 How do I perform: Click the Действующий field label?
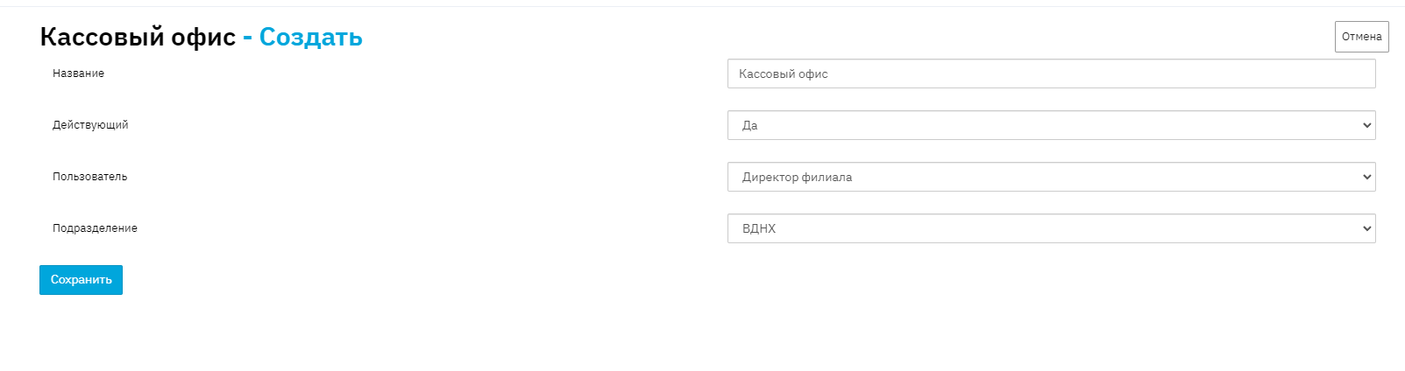tap(90, 125)
